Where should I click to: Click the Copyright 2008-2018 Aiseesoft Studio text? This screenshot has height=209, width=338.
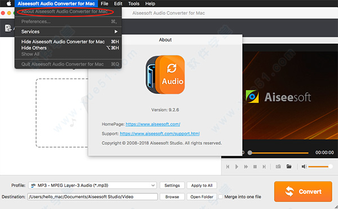pyautogui.click(x=162, y=143)
